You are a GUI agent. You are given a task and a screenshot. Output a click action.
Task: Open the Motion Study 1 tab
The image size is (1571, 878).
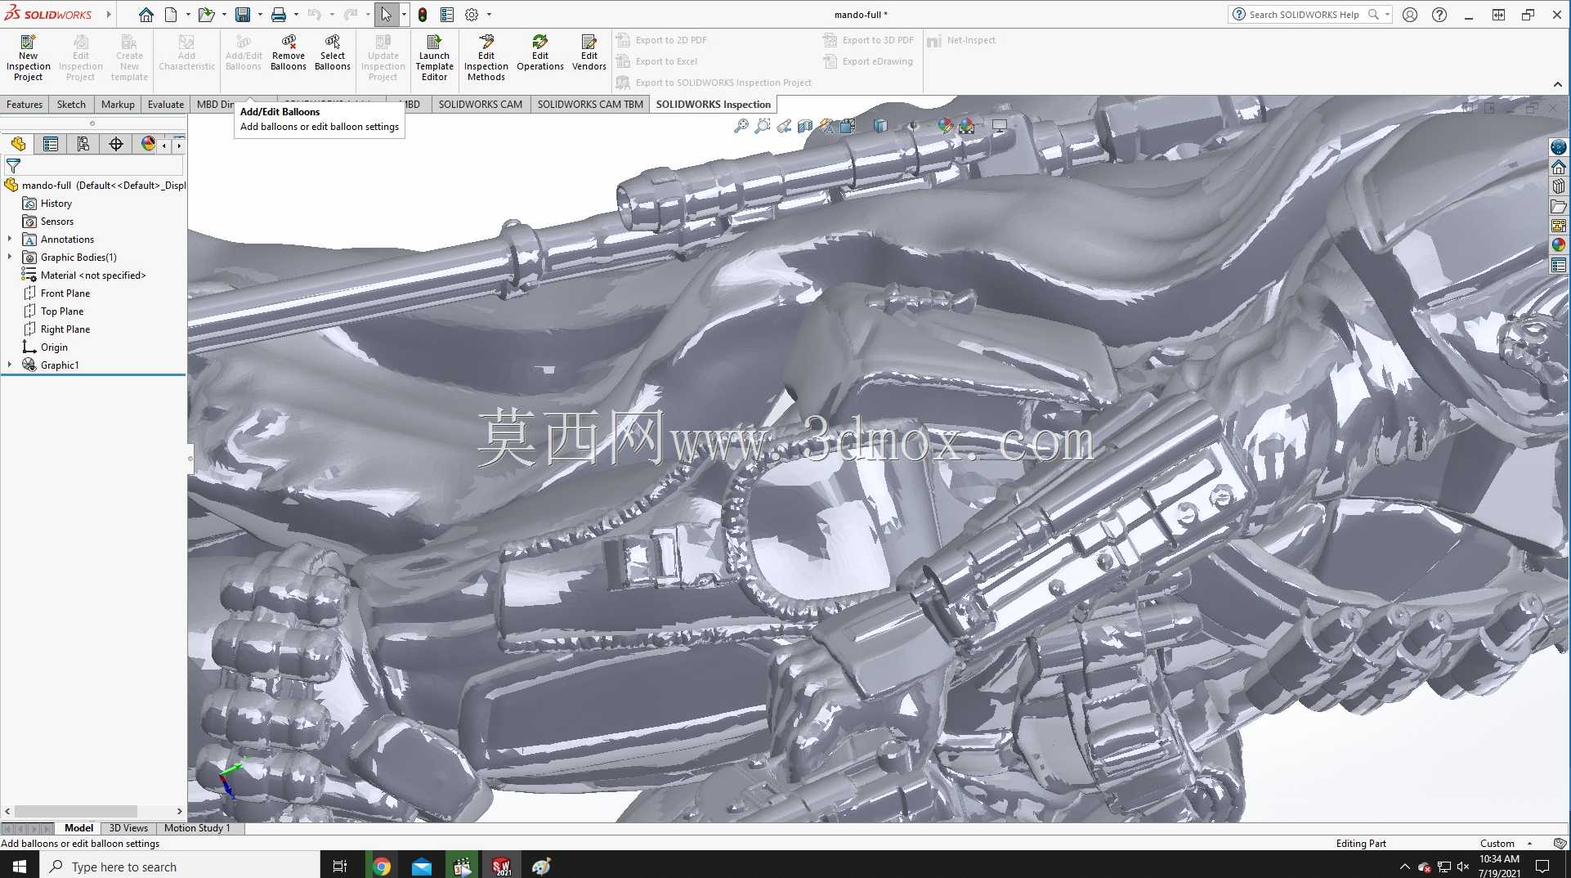[x=197, y=828]
